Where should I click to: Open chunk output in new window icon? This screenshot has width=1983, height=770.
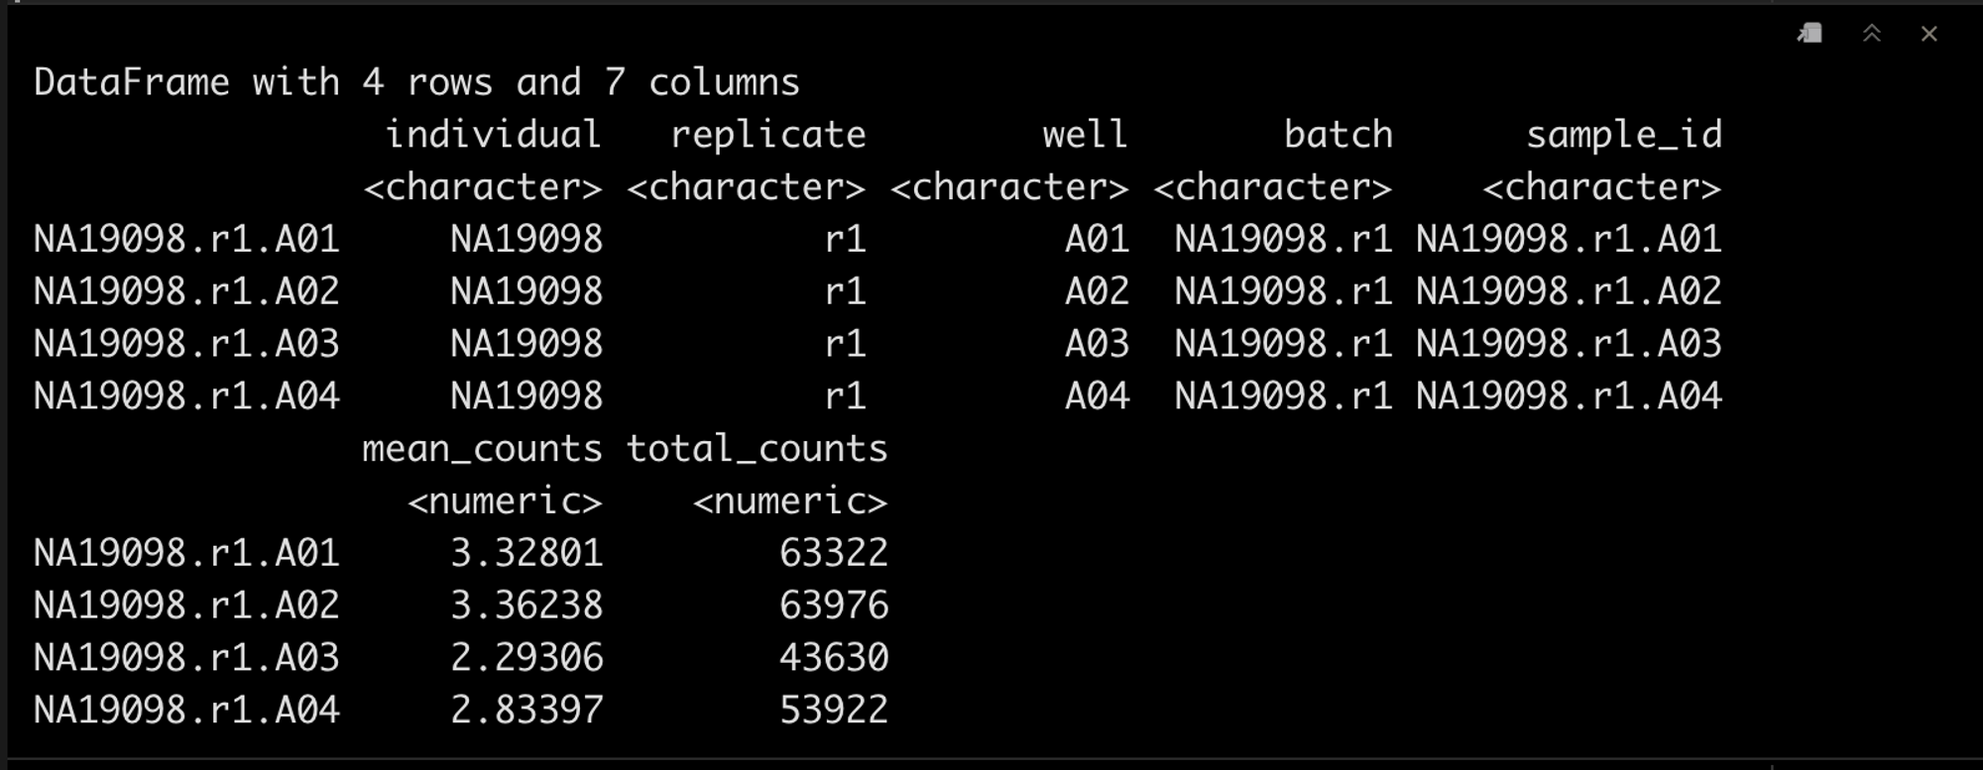1809,34
